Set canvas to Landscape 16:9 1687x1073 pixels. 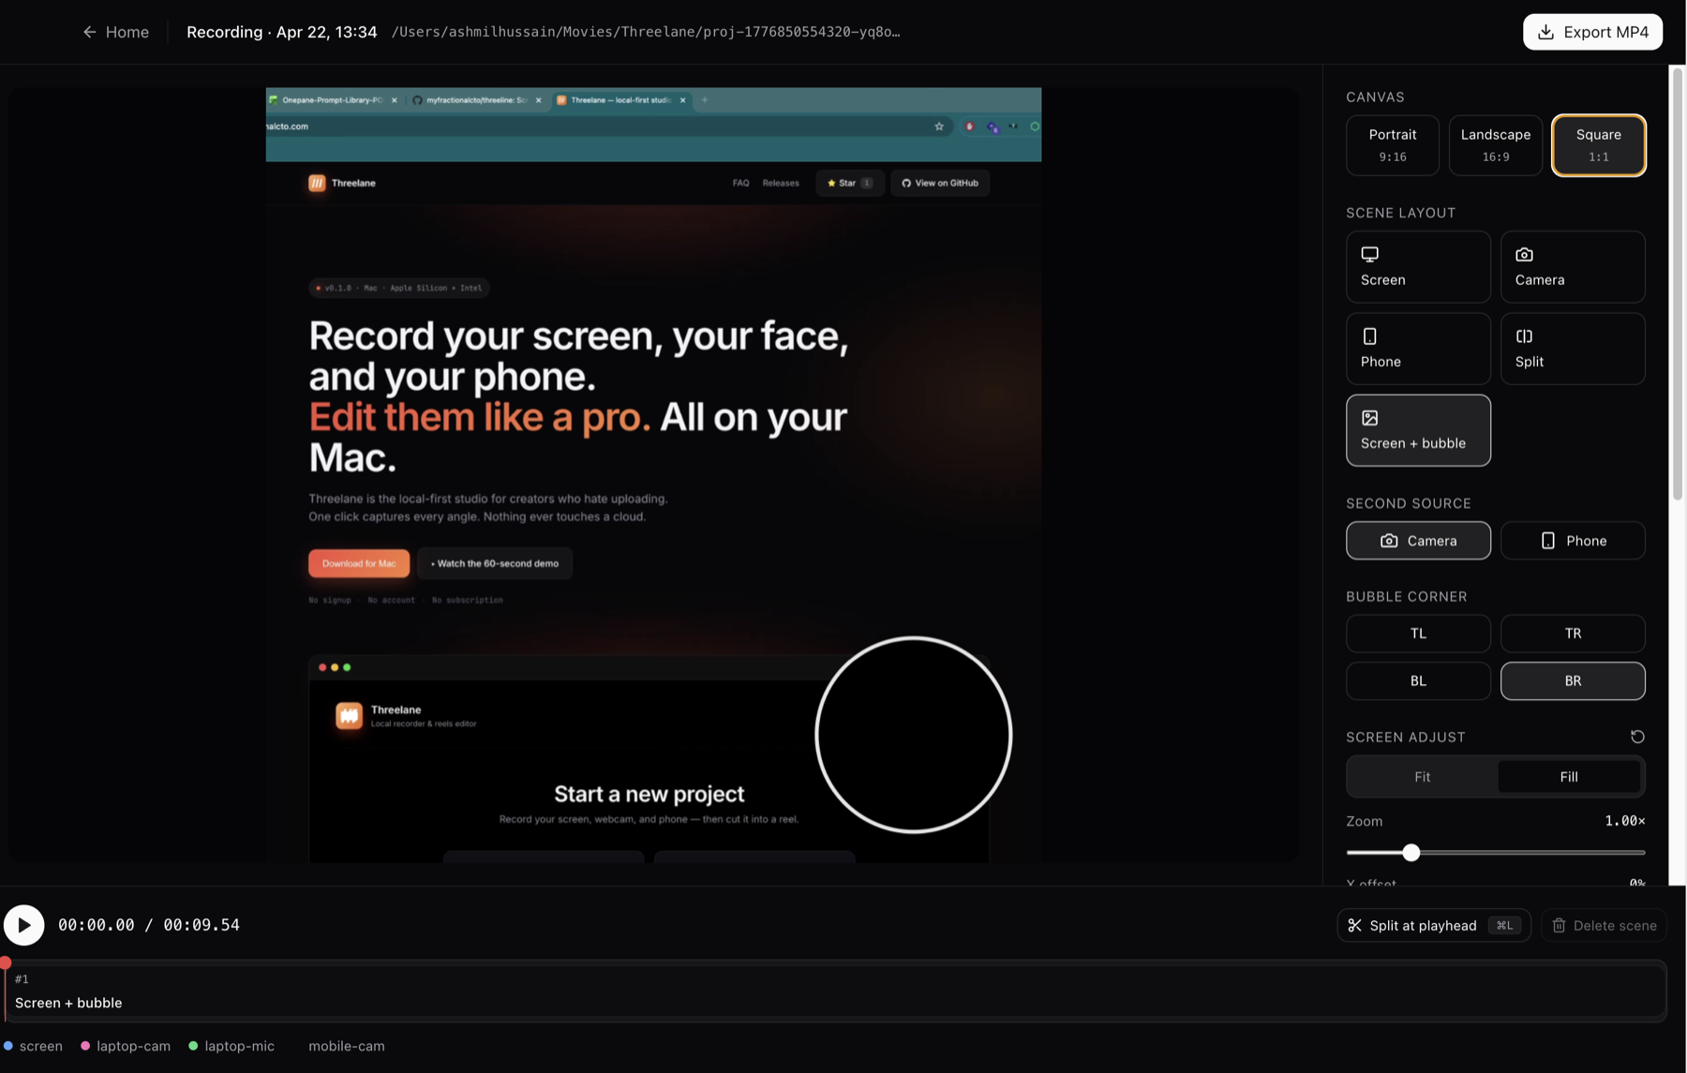coord(1495,145)
